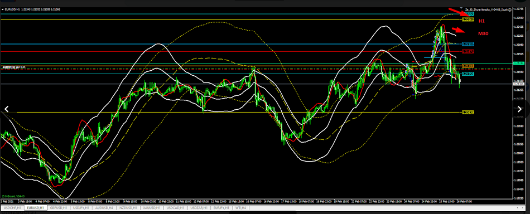Click the sell order label at left edge
This screenshot has height=214, width=530.
[x=13, y=67]
